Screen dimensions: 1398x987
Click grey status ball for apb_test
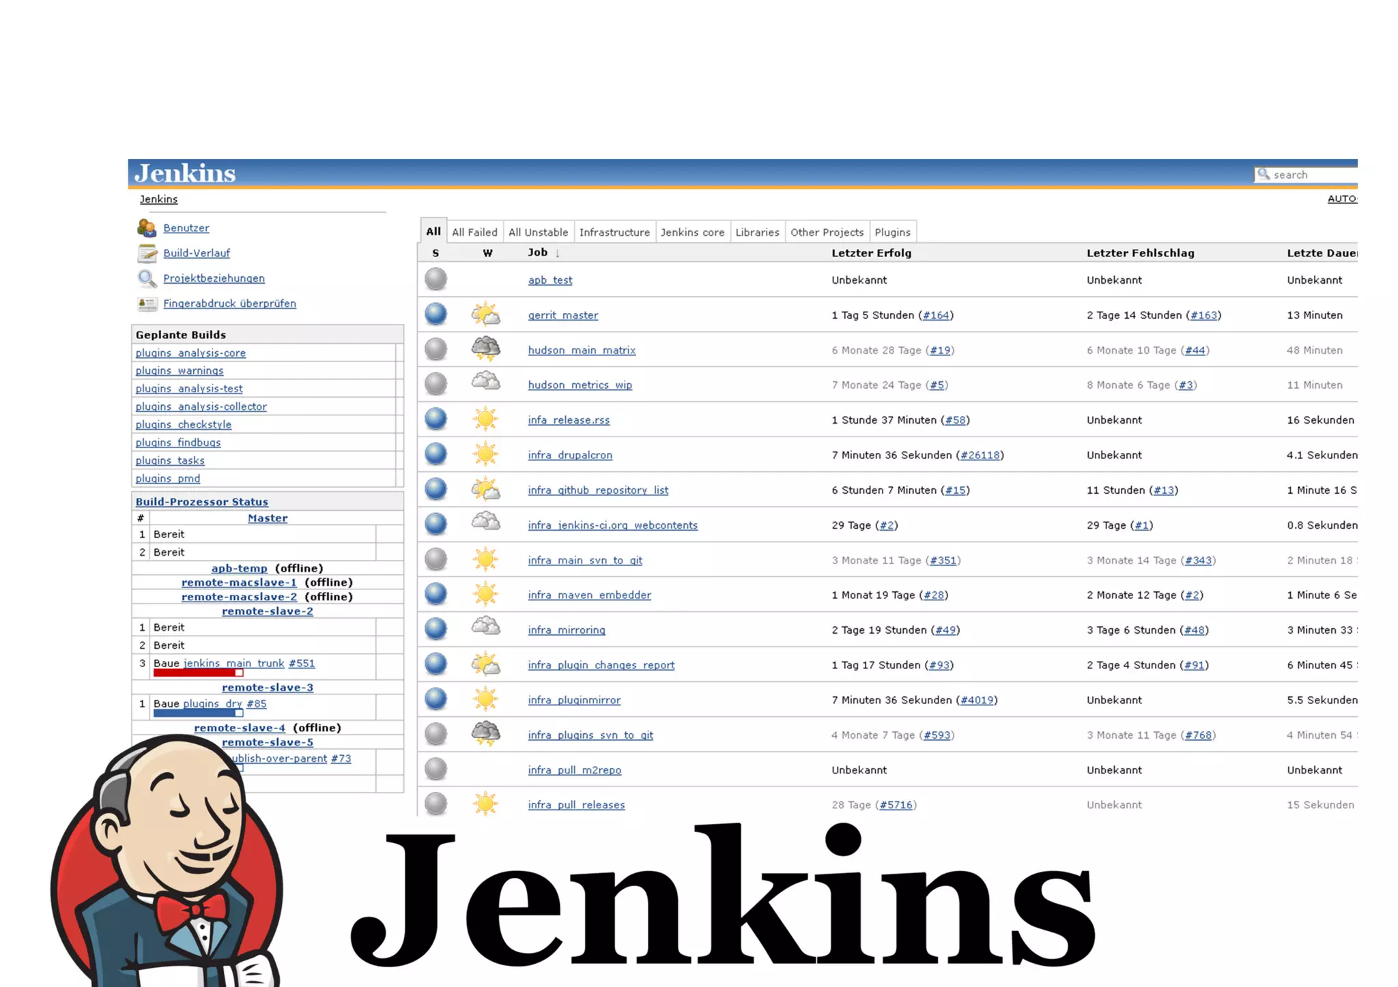436,280
